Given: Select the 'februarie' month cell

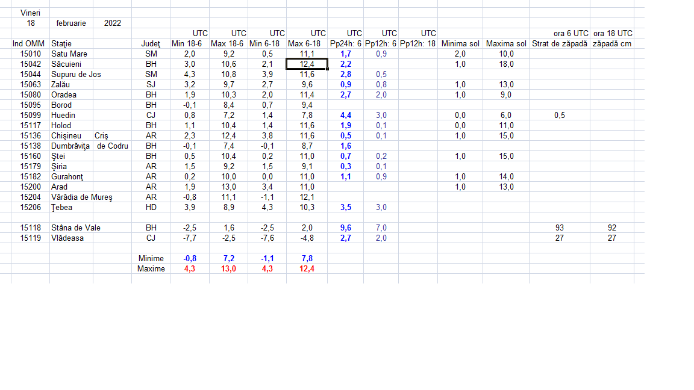Looking at the screenshot, I should point(71,23).
